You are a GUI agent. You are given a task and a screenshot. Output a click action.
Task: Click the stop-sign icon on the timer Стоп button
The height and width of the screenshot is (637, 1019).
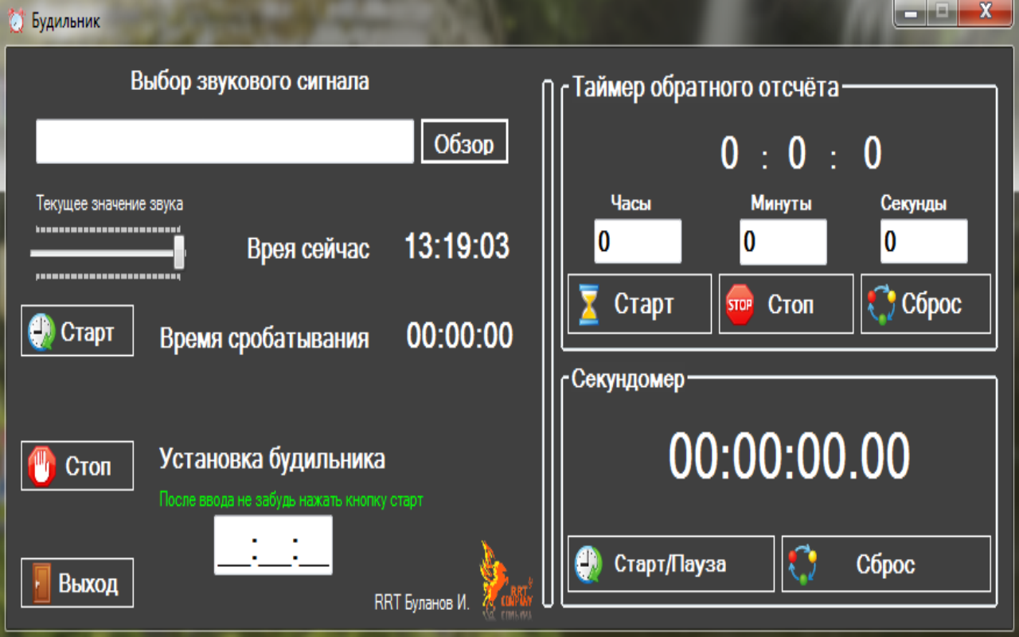739,303
